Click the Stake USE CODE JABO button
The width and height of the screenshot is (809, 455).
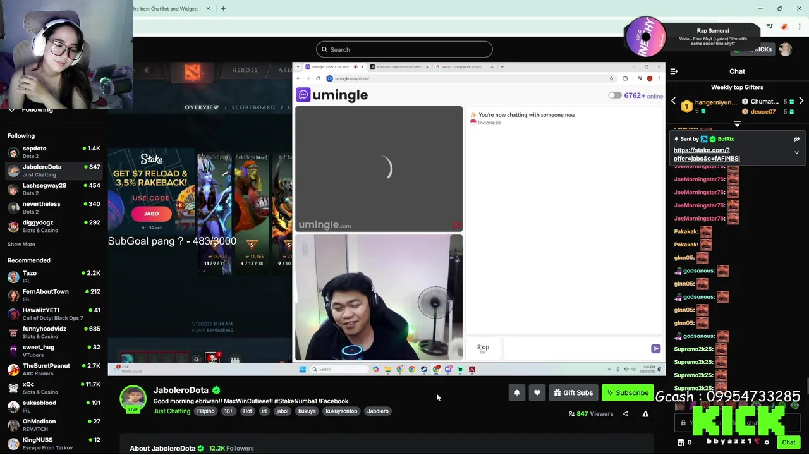151,214
